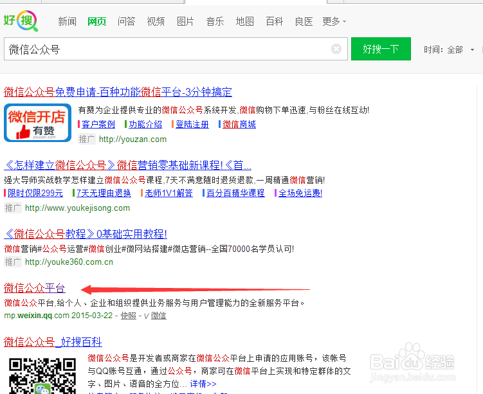483x394 pixels.
Task: Open the 客户案例 sublink
Action: [98, 124]
